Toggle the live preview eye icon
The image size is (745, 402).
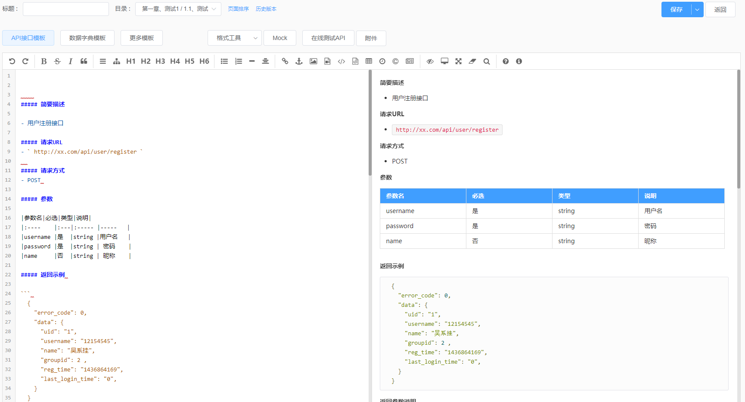430,61
